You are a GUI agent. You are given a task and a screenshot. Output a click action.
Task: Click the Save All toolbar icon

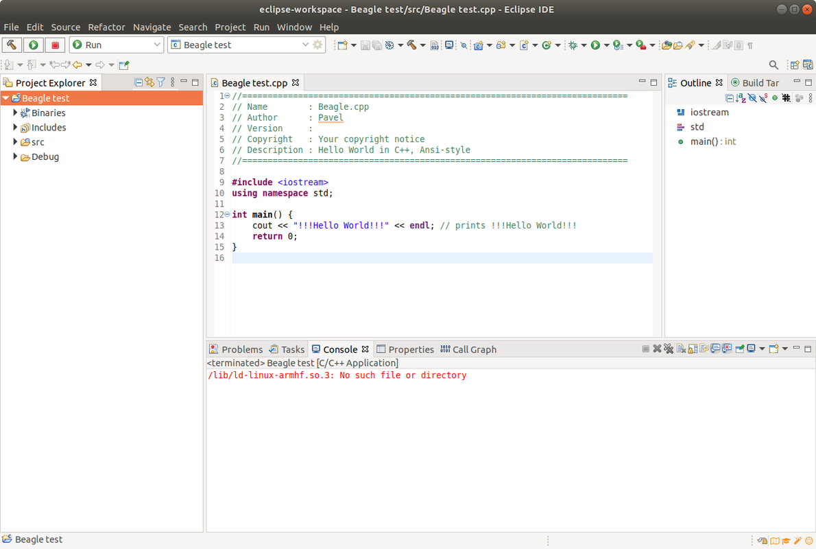(x=376, y=45)
